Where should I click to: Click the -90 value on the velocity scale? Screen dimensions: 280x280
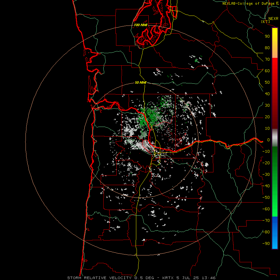pos(266,244)
